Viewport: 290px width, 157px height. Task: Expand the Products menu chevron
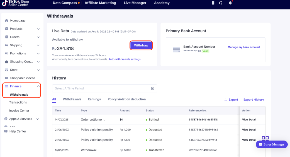point(38,29)
